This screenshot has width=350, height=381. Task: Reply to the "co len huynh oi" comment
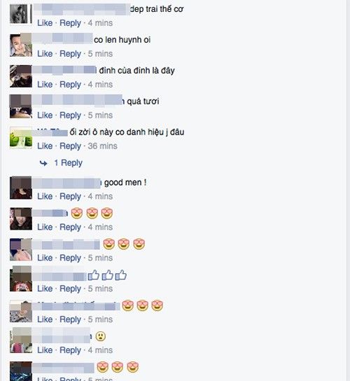point(70,54)
